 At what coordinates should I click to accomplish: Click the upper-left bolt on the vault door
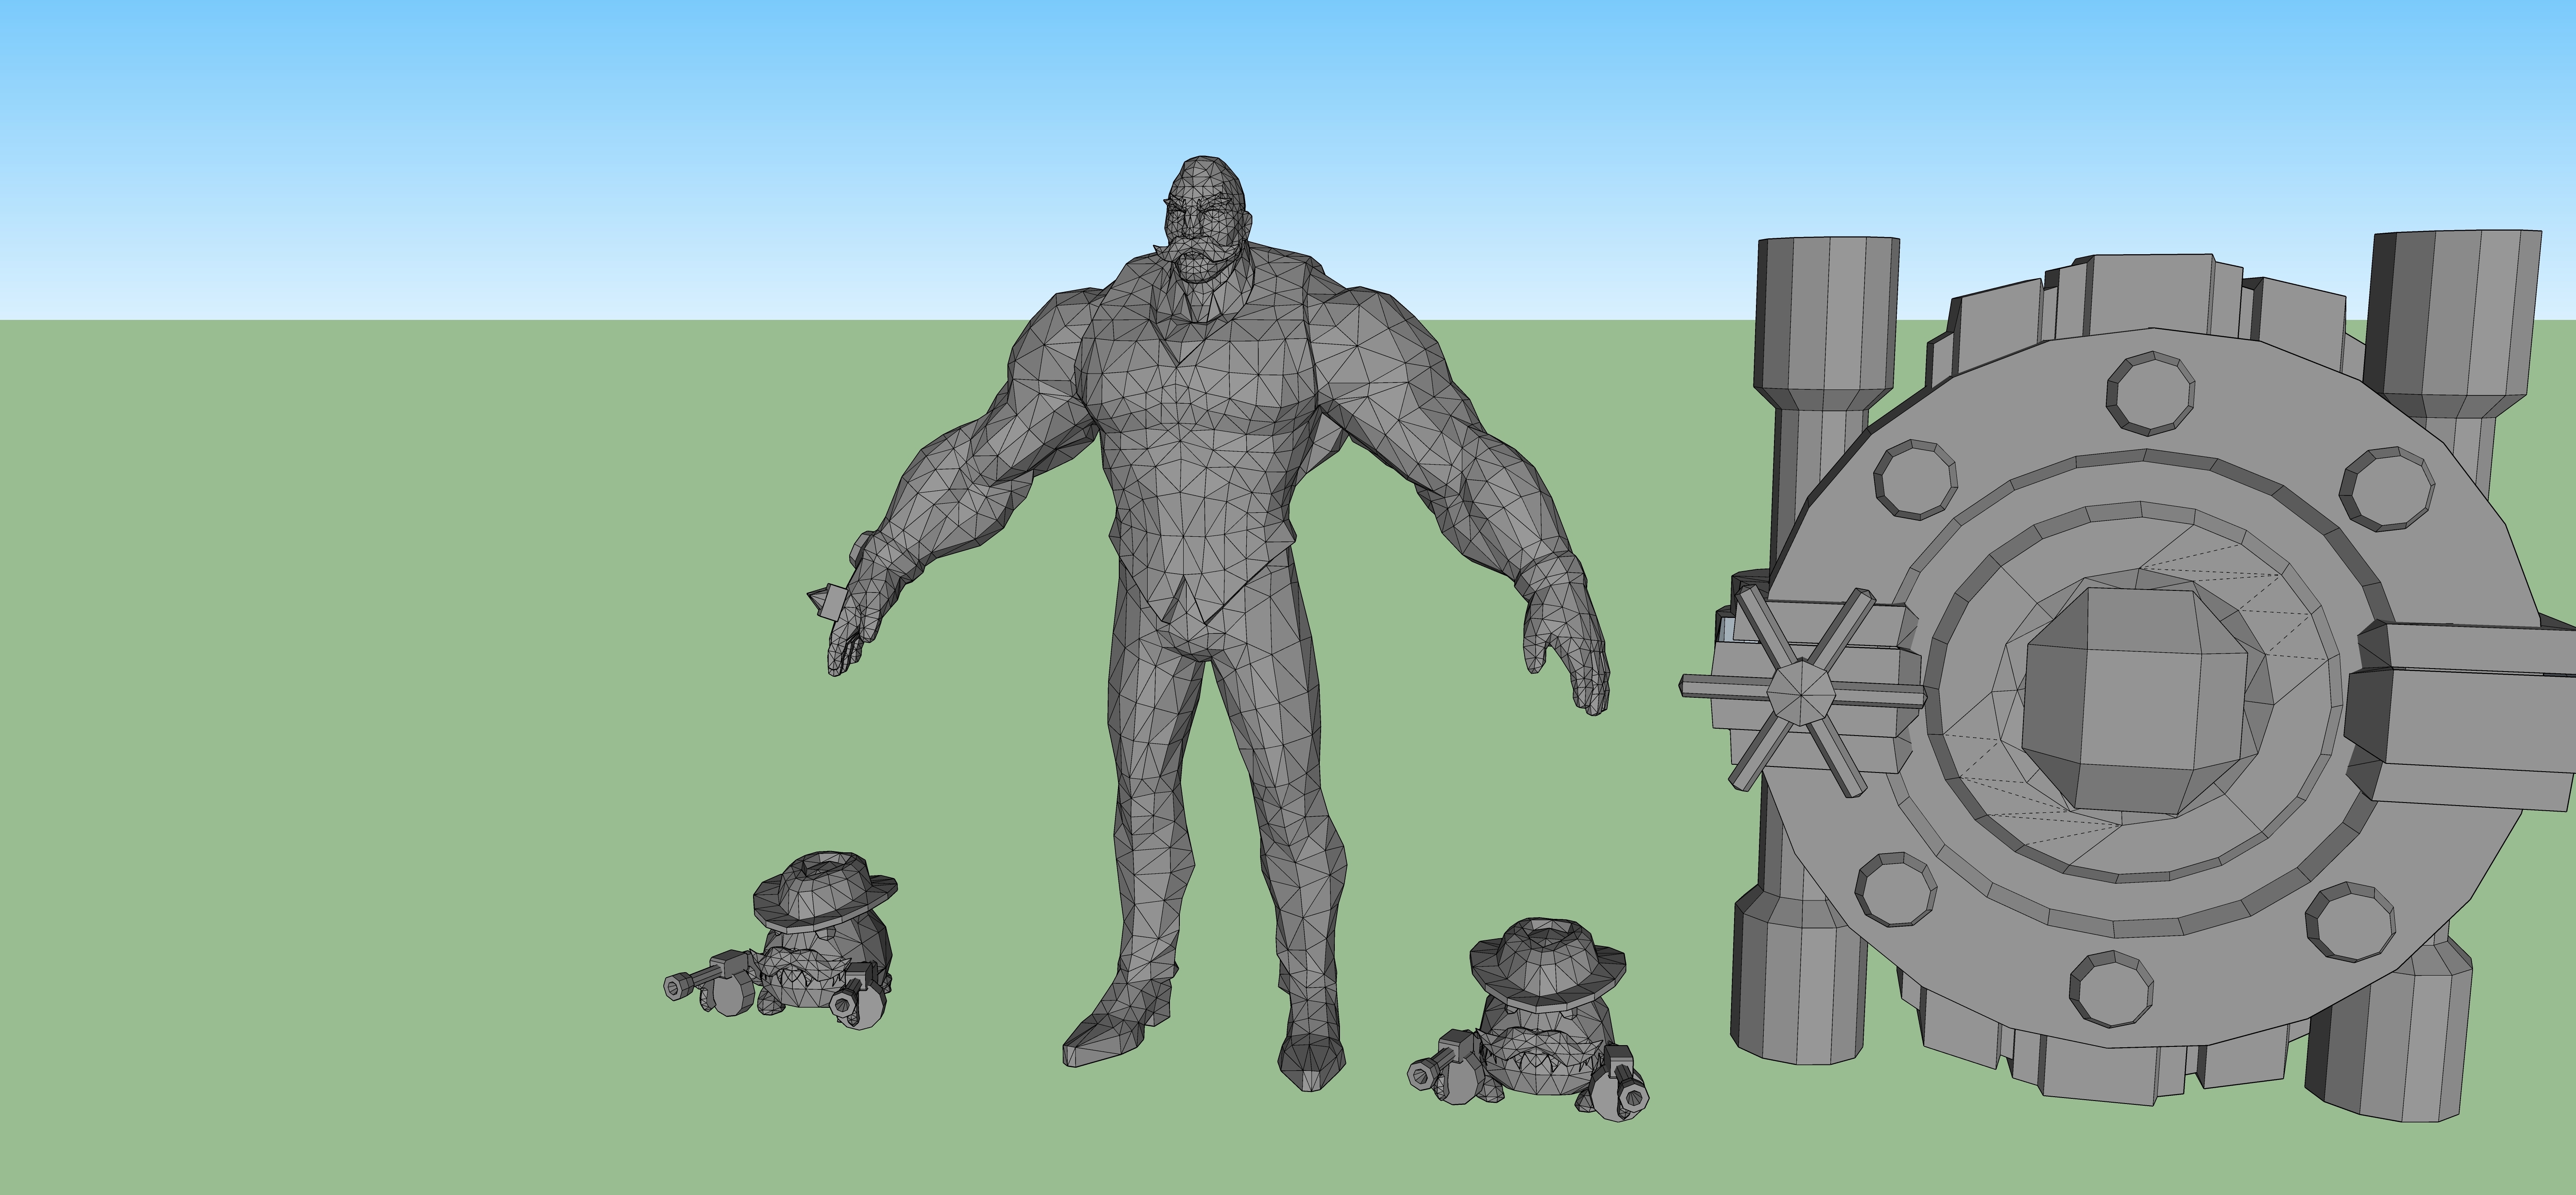point(1914,480)
